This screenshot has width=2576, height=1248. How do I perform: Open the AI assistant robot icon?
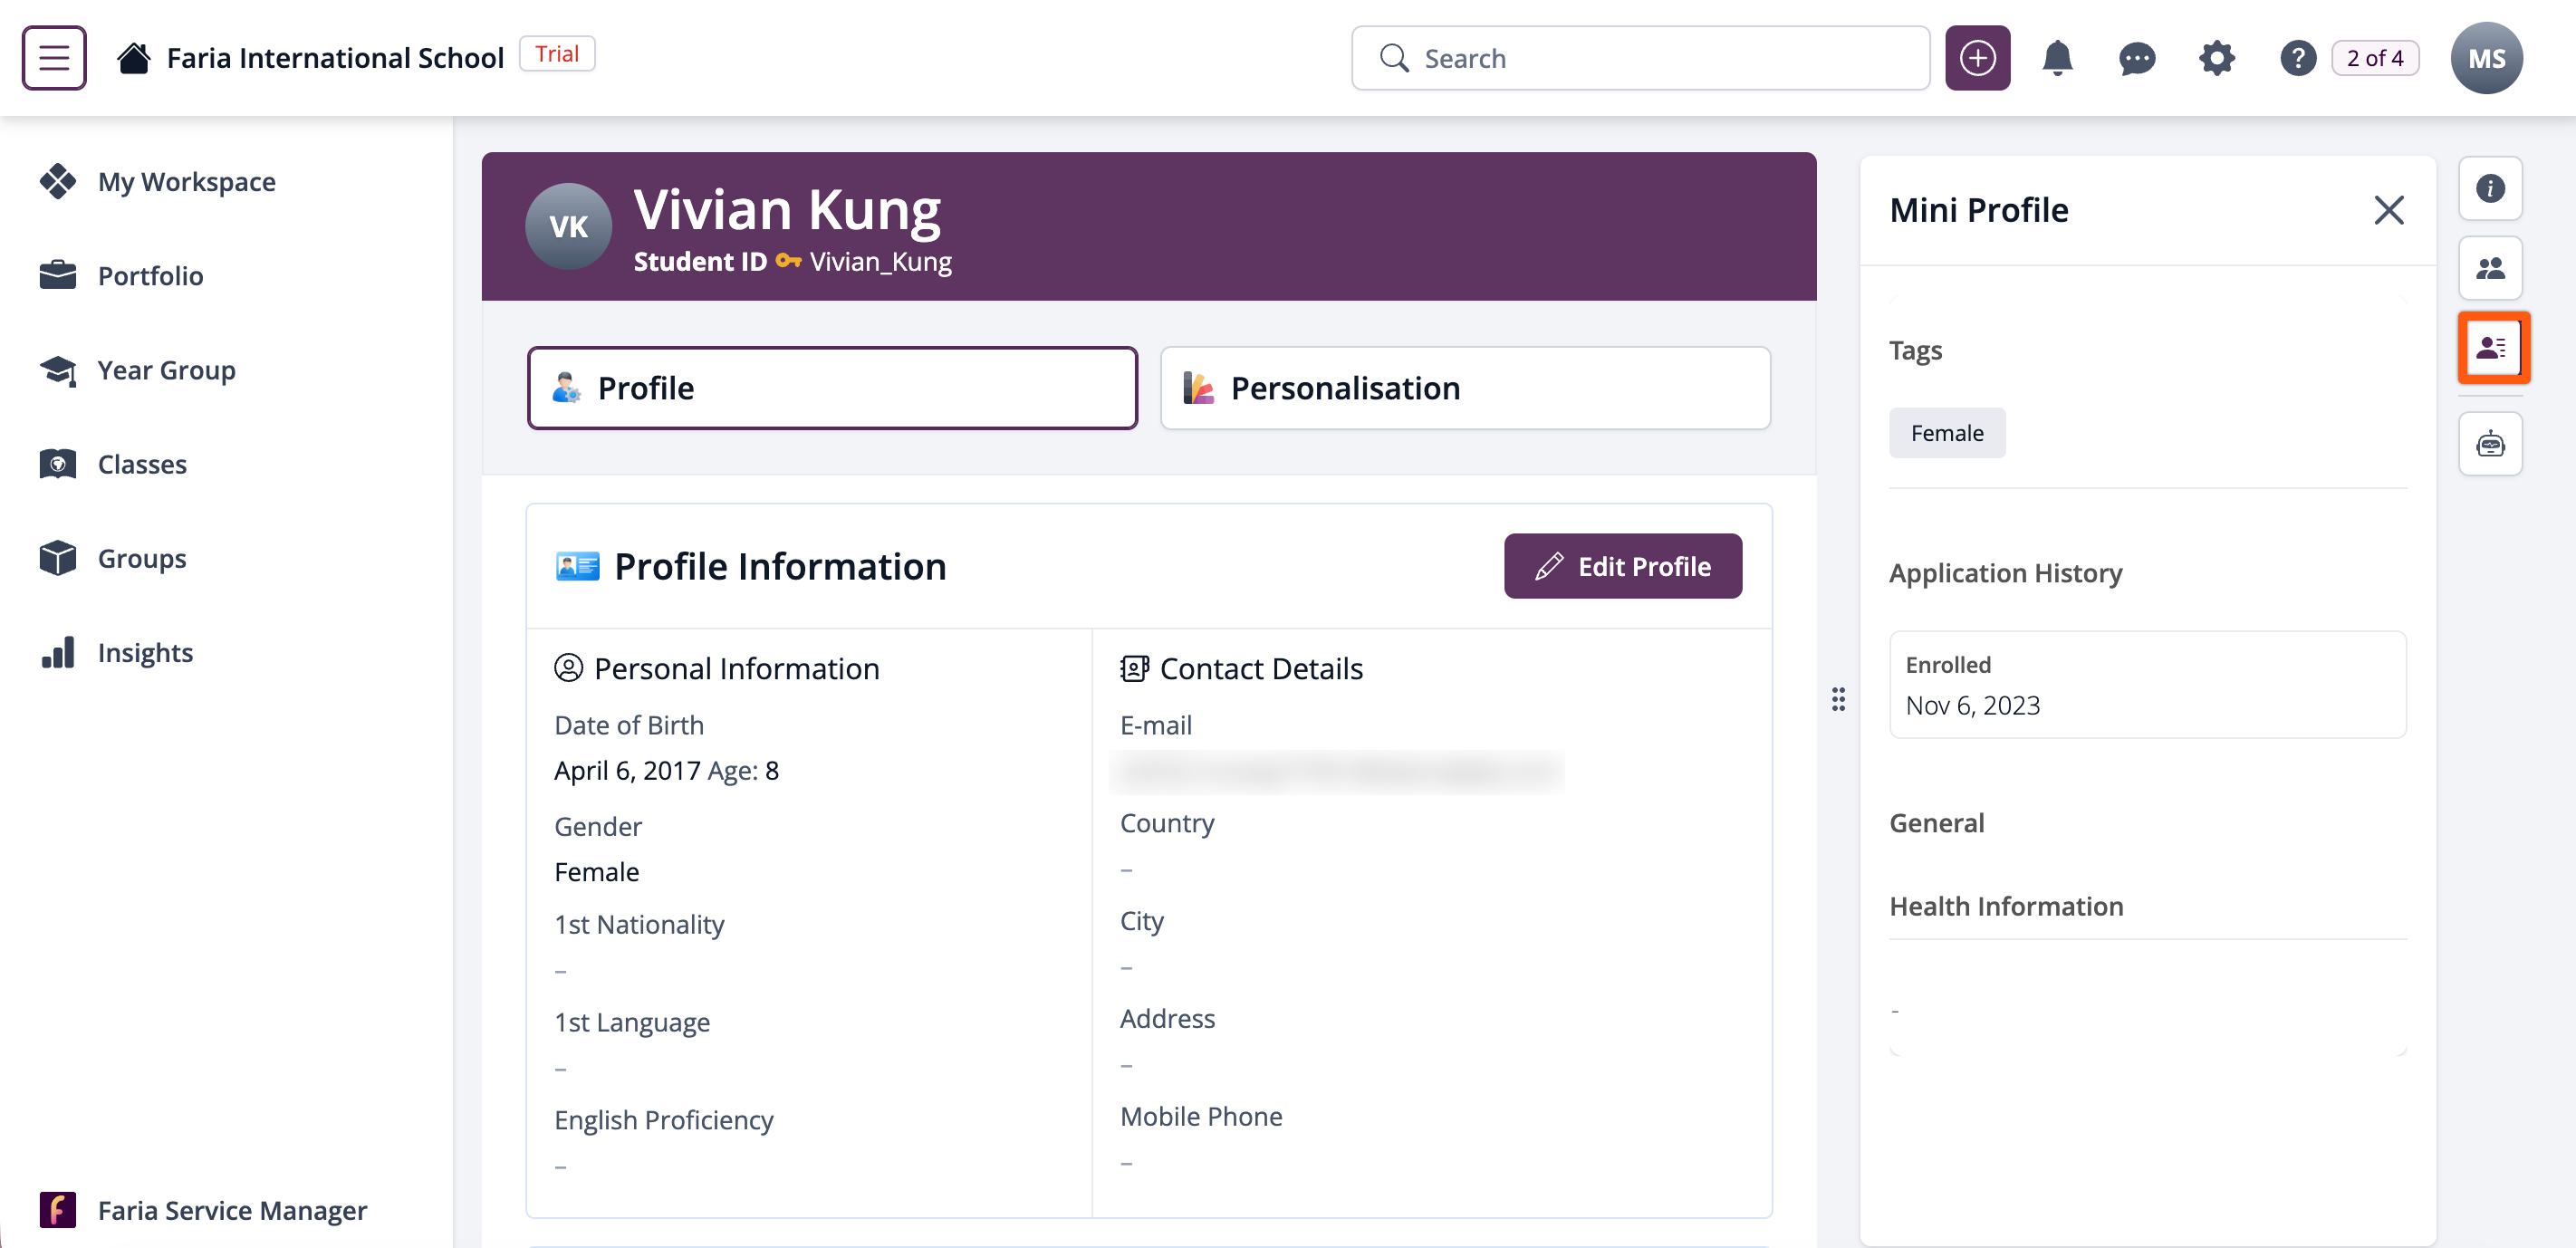(x=2490, y=443)
